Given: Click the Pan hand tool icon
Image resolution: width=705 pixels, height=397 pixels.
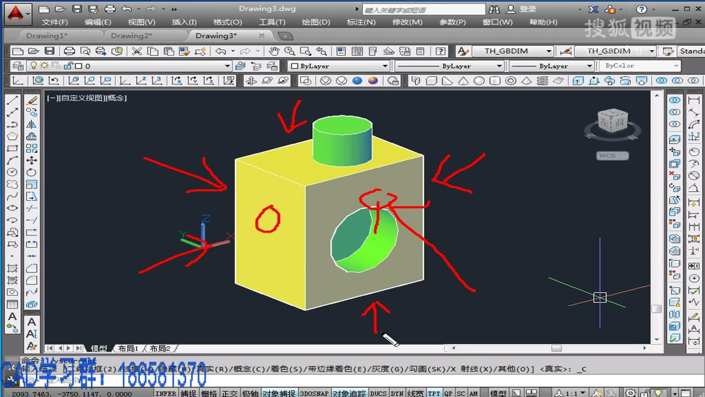Looking at the screenshot, I should (274, 51).
